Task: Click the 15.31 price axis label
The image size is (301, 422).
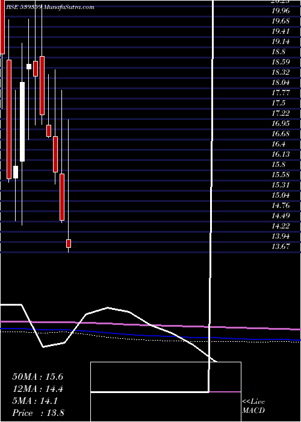Action: click(281, 185)
